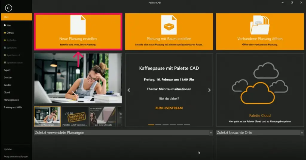The image size is (306, 160).
Task: Select the Start entry in sidebar
Action: tap(16, 17)
